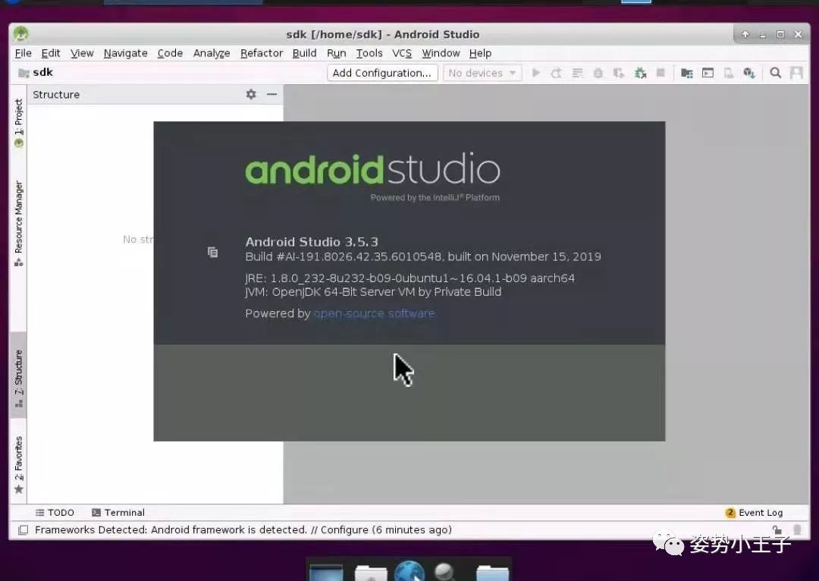Click the Frameworks Detected status message
This screenshot has height=581, width=819.
[243, 529]
